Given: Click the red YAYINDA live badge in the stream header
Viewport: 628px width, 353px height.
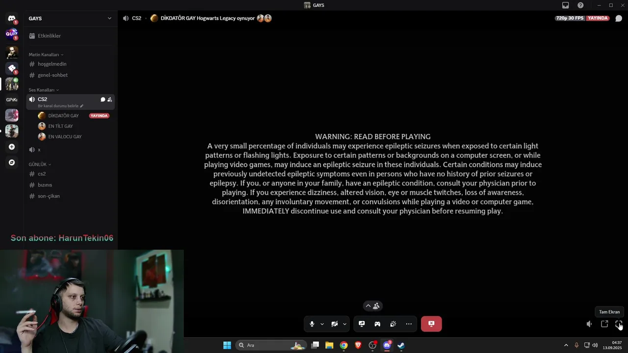Looking at the screenshot, I should click(598, 18).
